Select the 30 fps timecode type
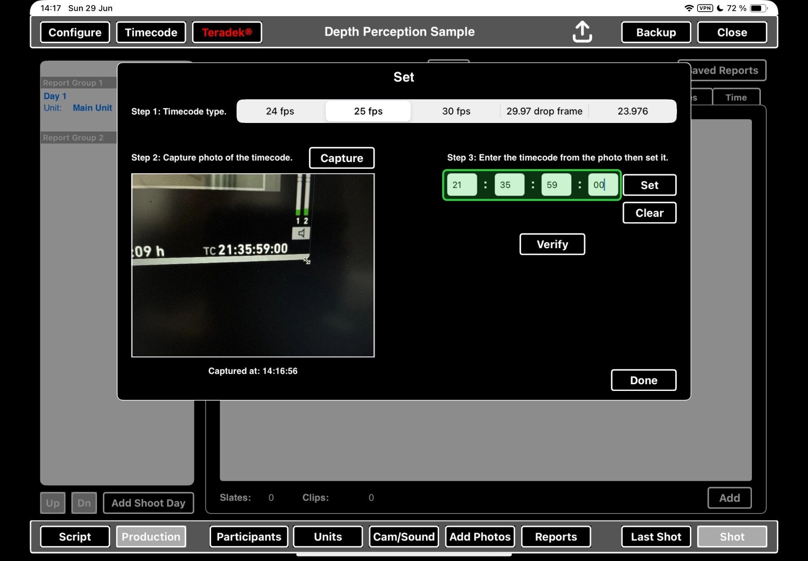This screenshot has width=808, height=561. 456,111
